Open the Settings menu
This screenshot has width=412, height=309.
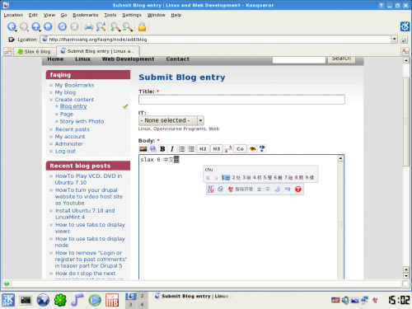tap(132, 15)
